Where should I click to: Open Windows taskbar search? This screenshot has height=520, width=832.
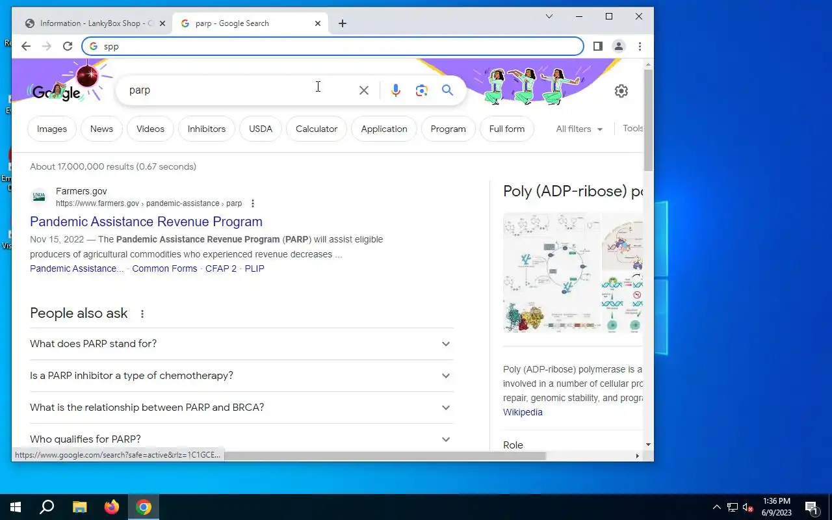click(x=47, y=507)
